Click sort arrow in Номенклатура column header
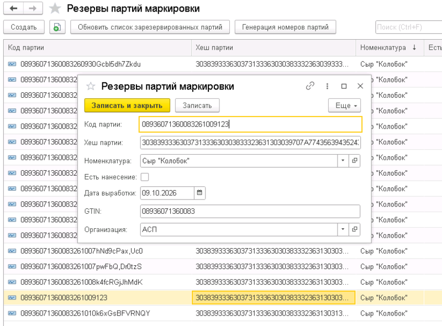 click(x=414, y=48)
